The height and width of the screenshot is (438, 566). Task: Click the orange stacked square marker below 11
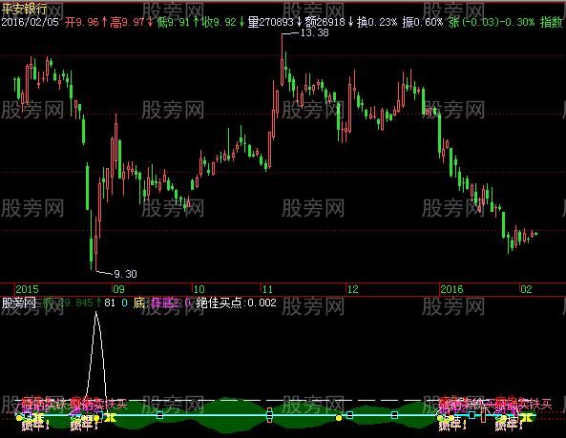click(269, 415)
